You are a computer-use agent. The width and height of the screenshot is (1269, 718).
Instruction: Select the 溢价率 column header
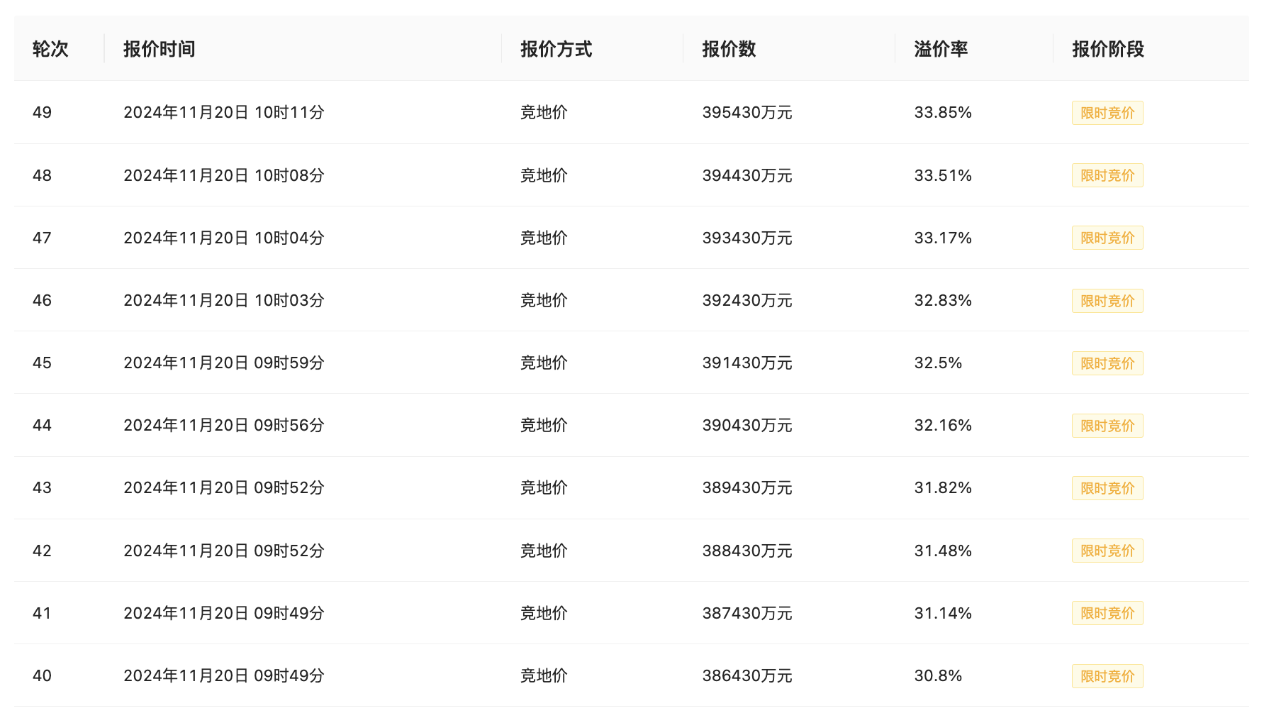[941, 49]
